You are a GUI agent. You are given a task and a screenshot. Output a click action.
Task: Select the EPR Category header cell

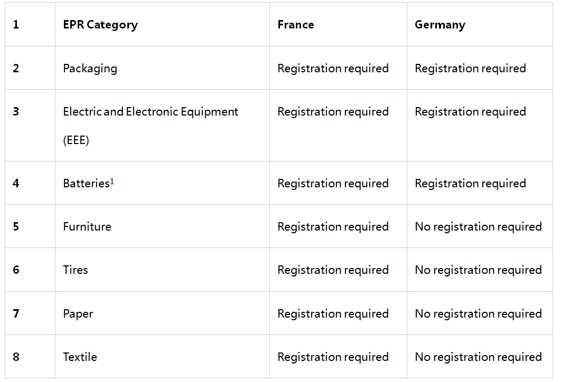[162, 24]
